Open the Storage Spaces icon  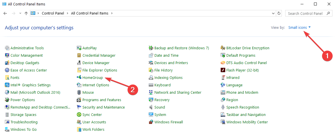[x=7, y=115]
